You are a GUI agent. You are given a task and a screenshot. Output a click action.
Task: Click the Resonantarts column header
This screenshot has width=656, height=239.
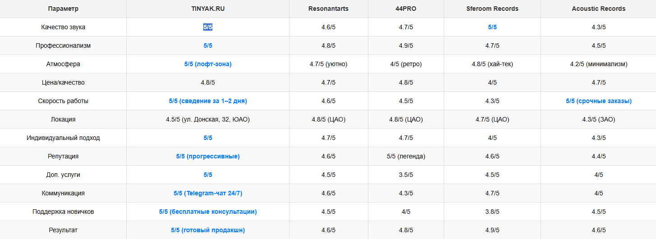pyautogui.click(x=328, y=9)
